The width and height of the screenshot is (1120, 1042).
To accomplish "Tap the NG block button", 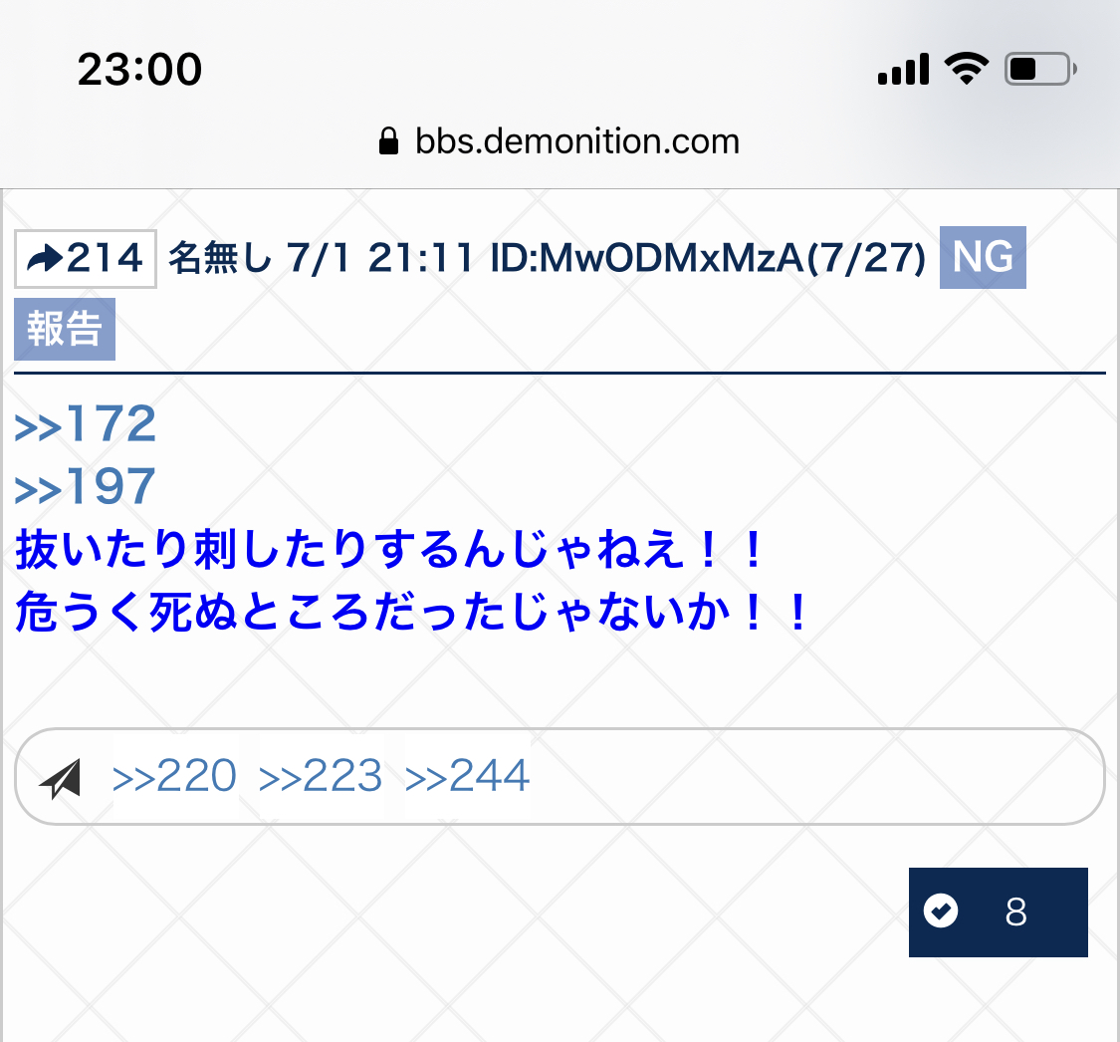I will (x=983, y=257).
